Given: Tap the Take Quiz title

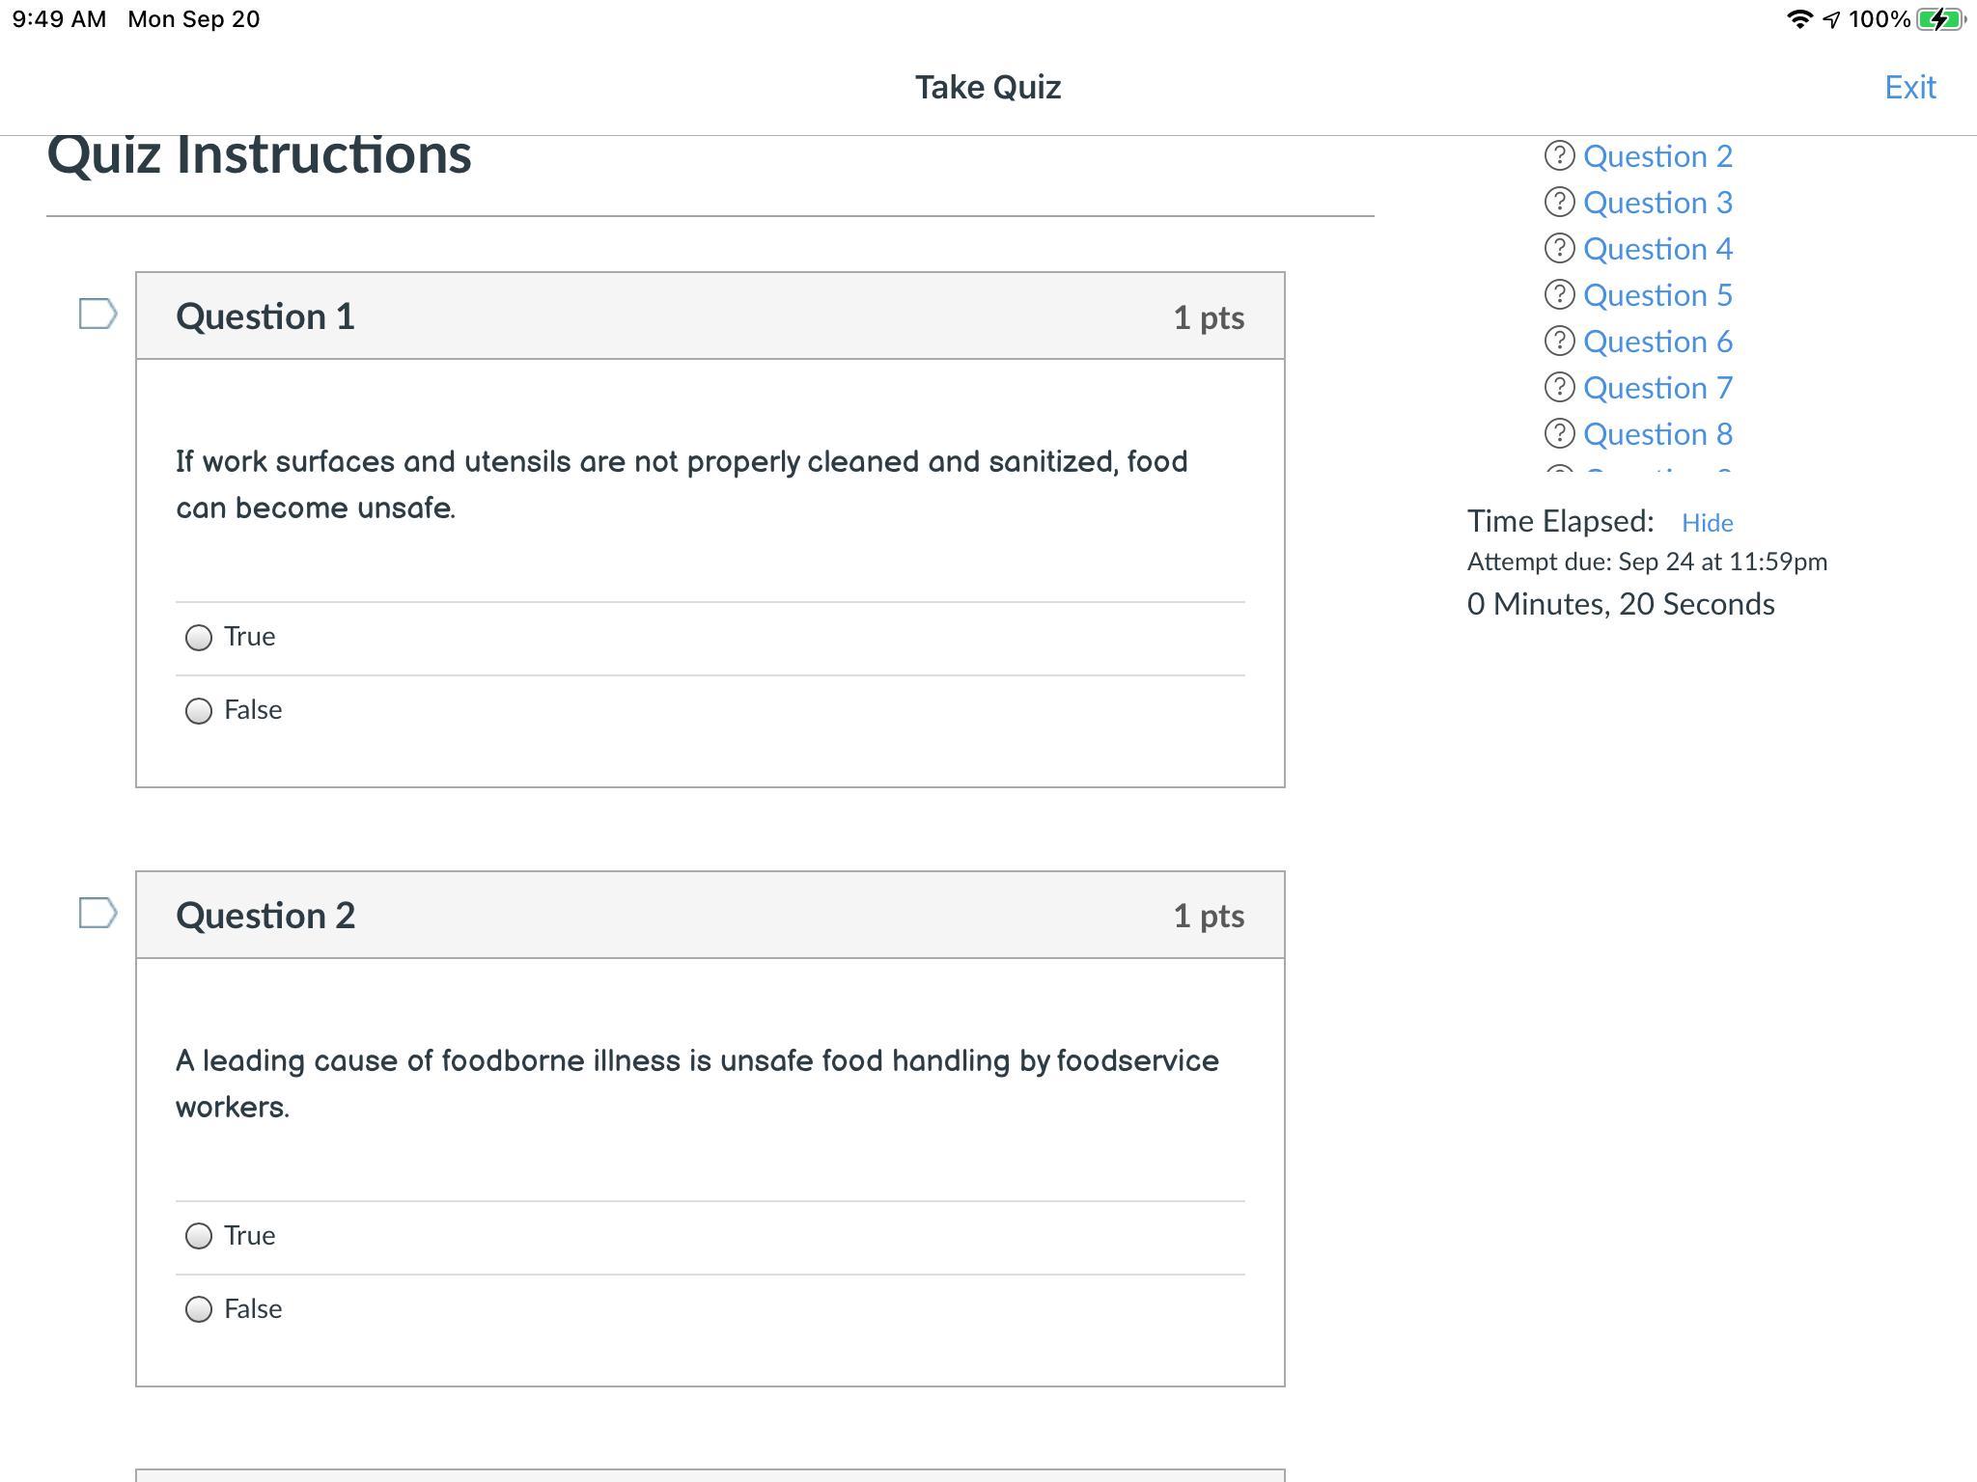Looking at the screenshot, I should click(988, 88).
